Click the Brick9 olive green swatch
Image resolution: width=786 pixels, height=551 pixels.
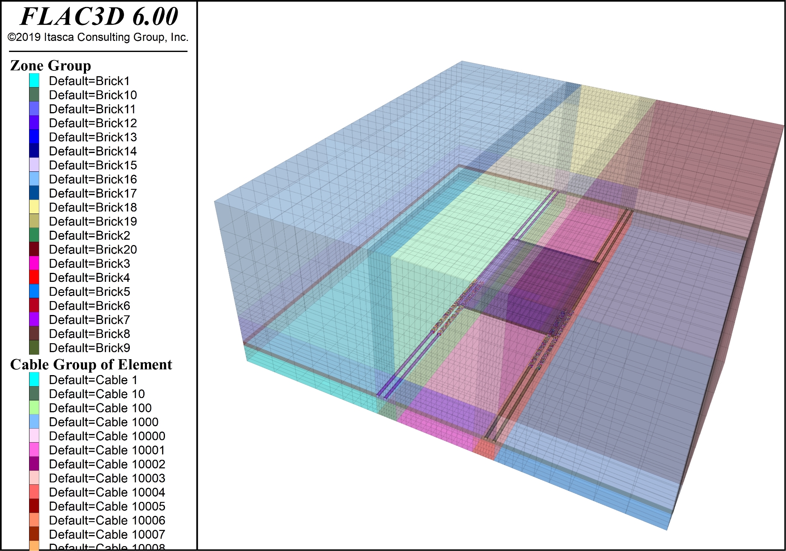(34, 348)
